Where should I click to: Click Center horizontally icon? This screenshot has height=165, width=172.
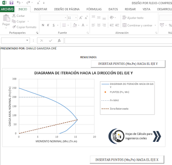coord(99,25)
